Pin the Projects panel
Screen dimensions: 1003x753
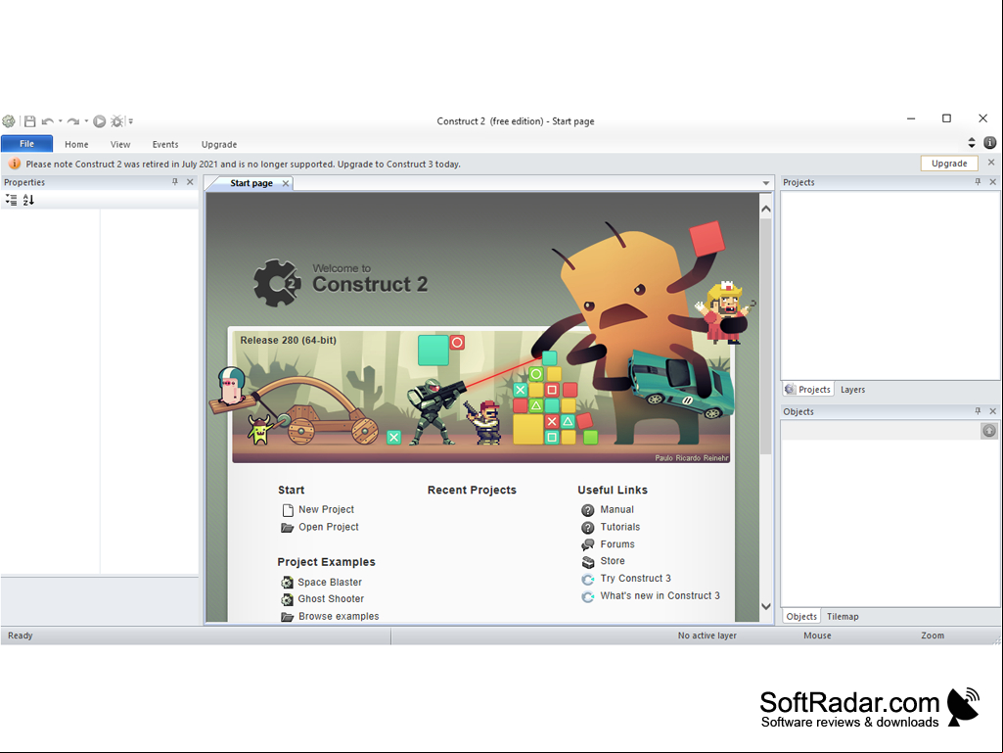(x=978, y=182)
